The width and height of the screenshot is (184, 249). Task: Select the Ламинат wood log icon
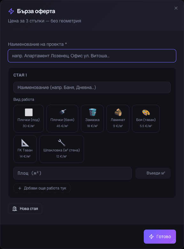pyautogui.click(x=118, y=112)
